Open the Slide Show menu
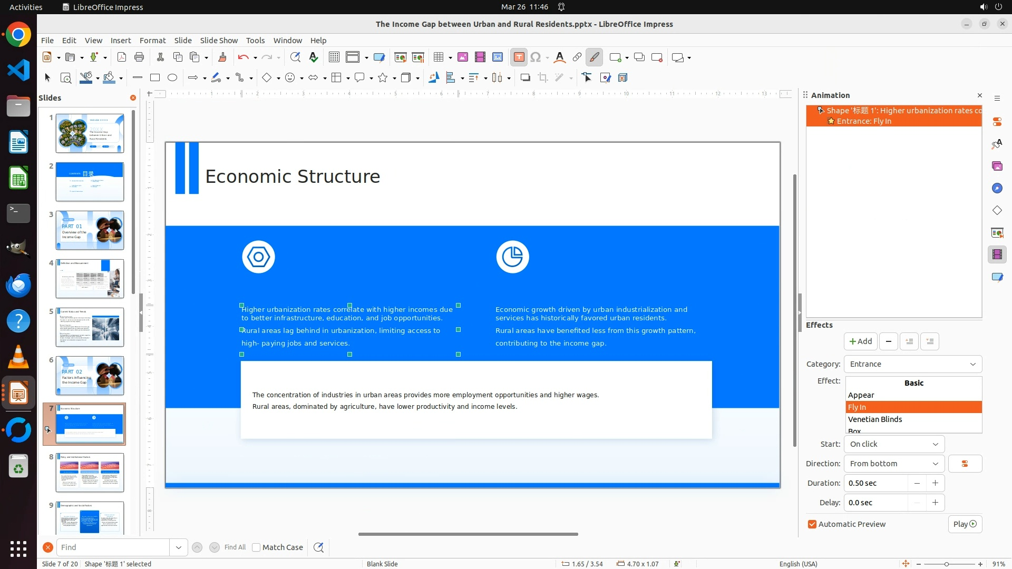 point(219,41)
